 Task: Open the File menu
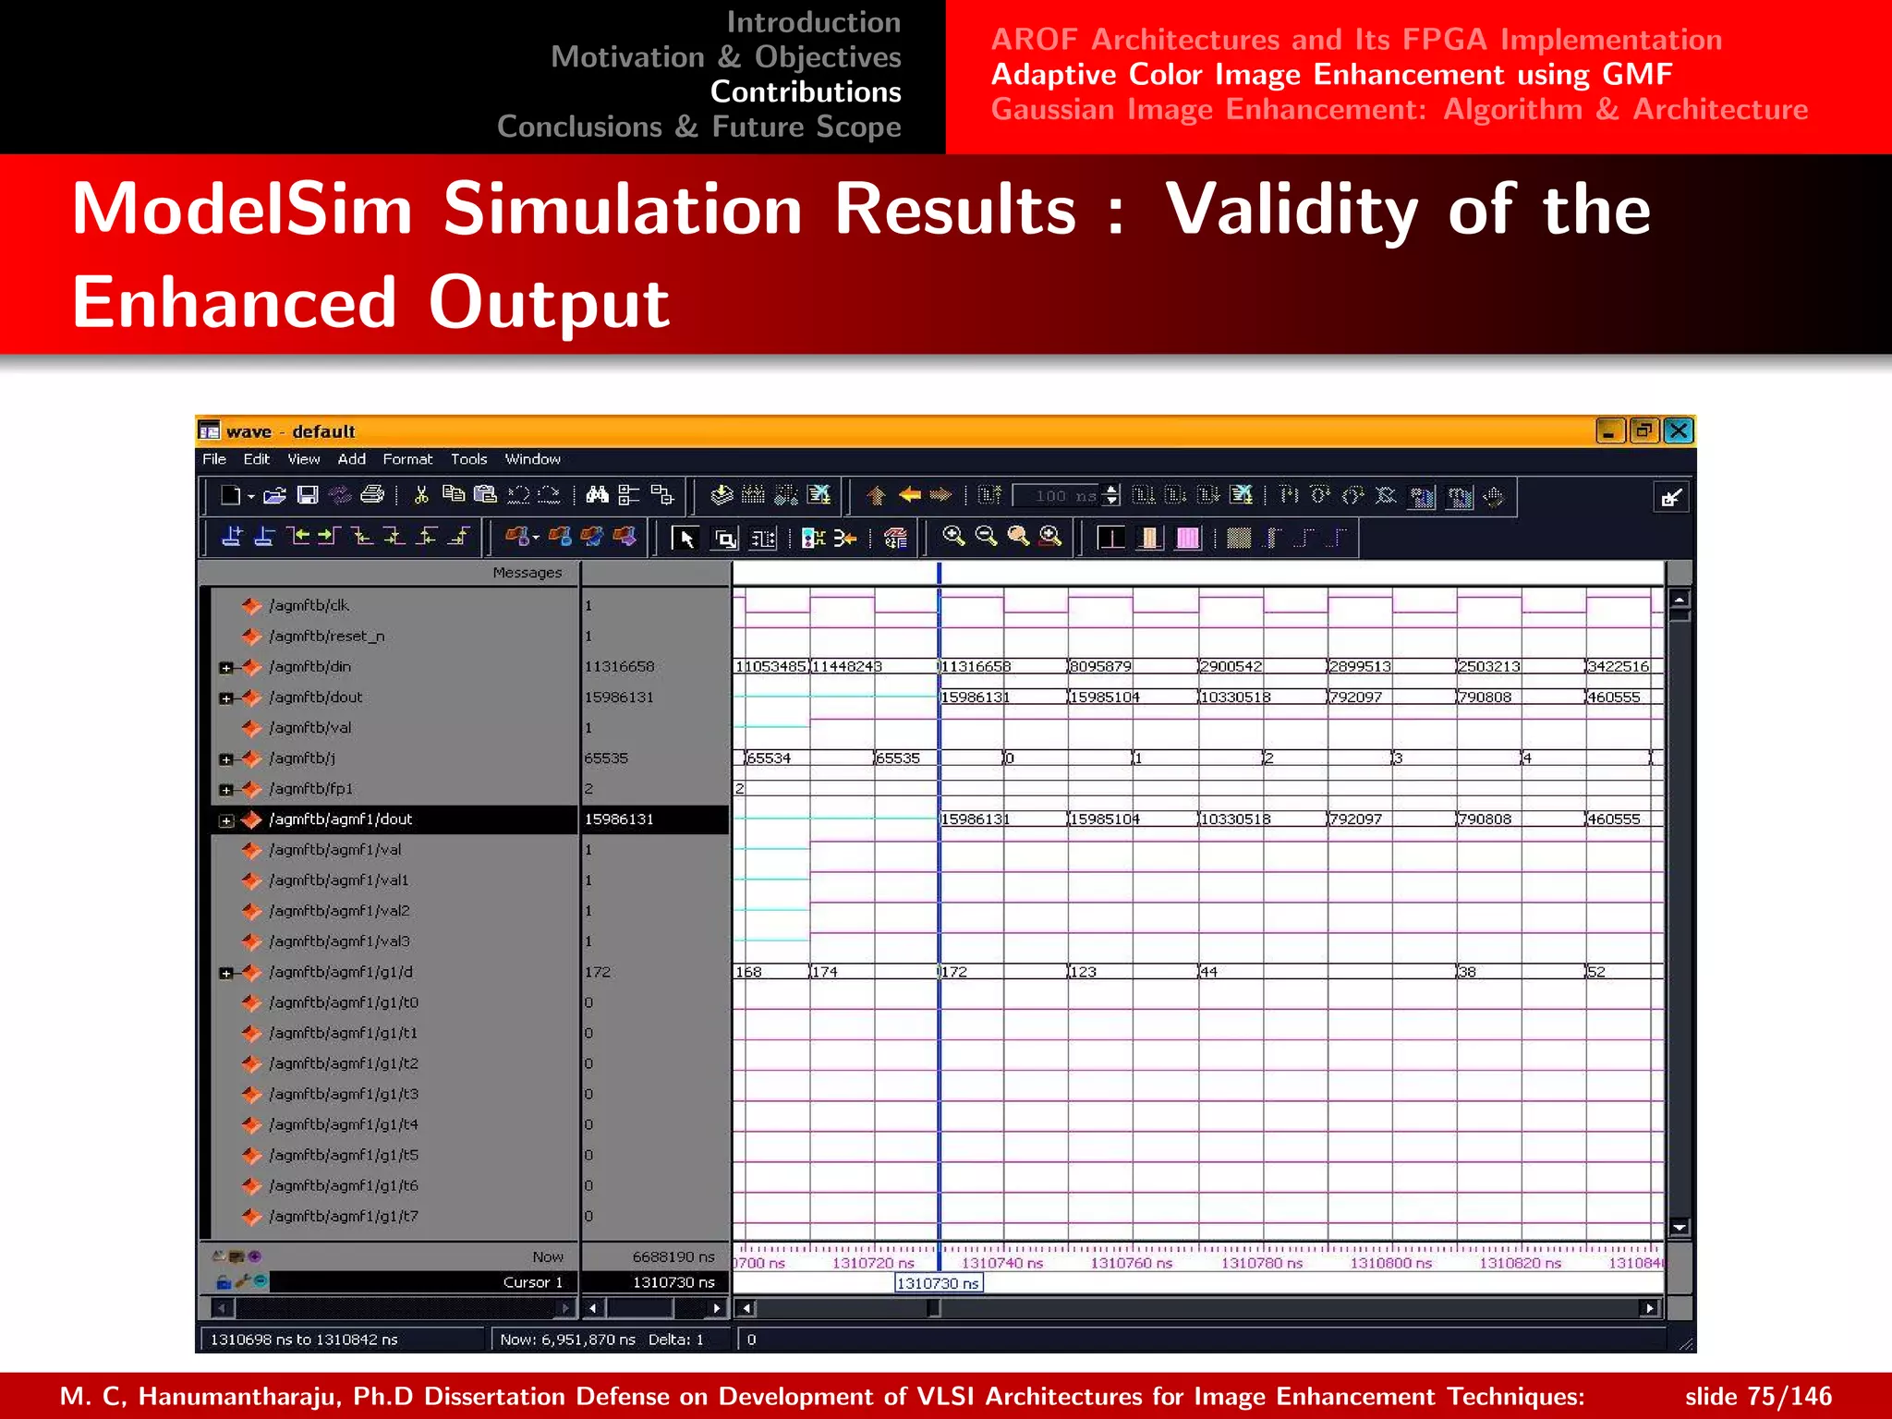pyautogui.click(x=214, y=459)
